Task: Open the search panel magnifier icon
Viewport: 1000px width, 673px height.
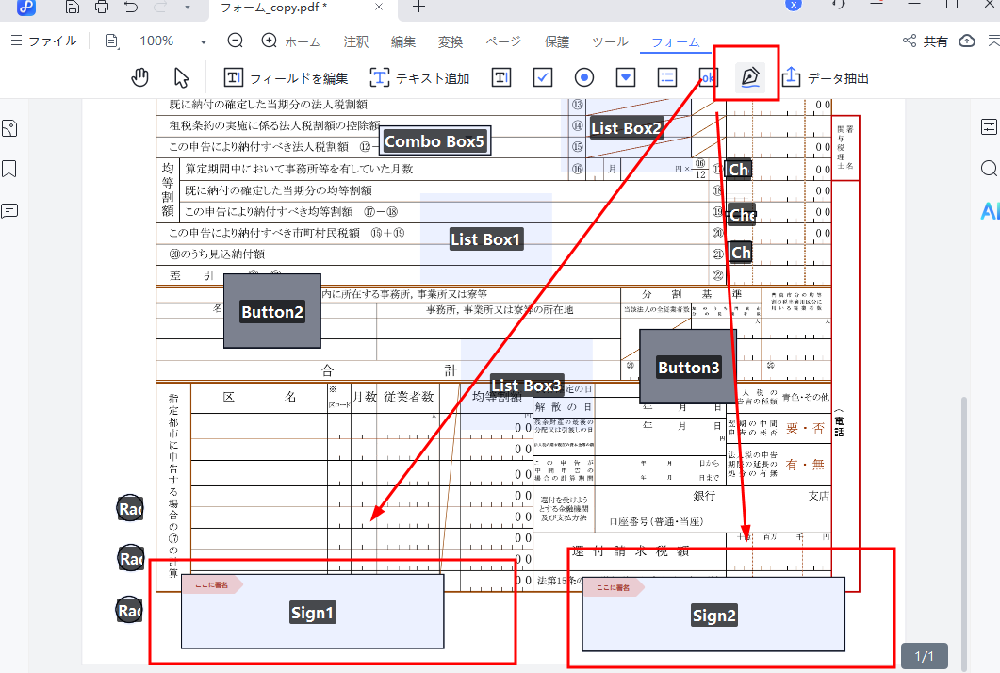Action: coord(989,169)
